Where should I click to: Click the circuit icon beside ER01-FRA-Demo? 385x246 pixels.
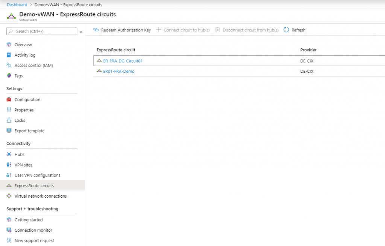pyautogui.click(x=99, y=71)
